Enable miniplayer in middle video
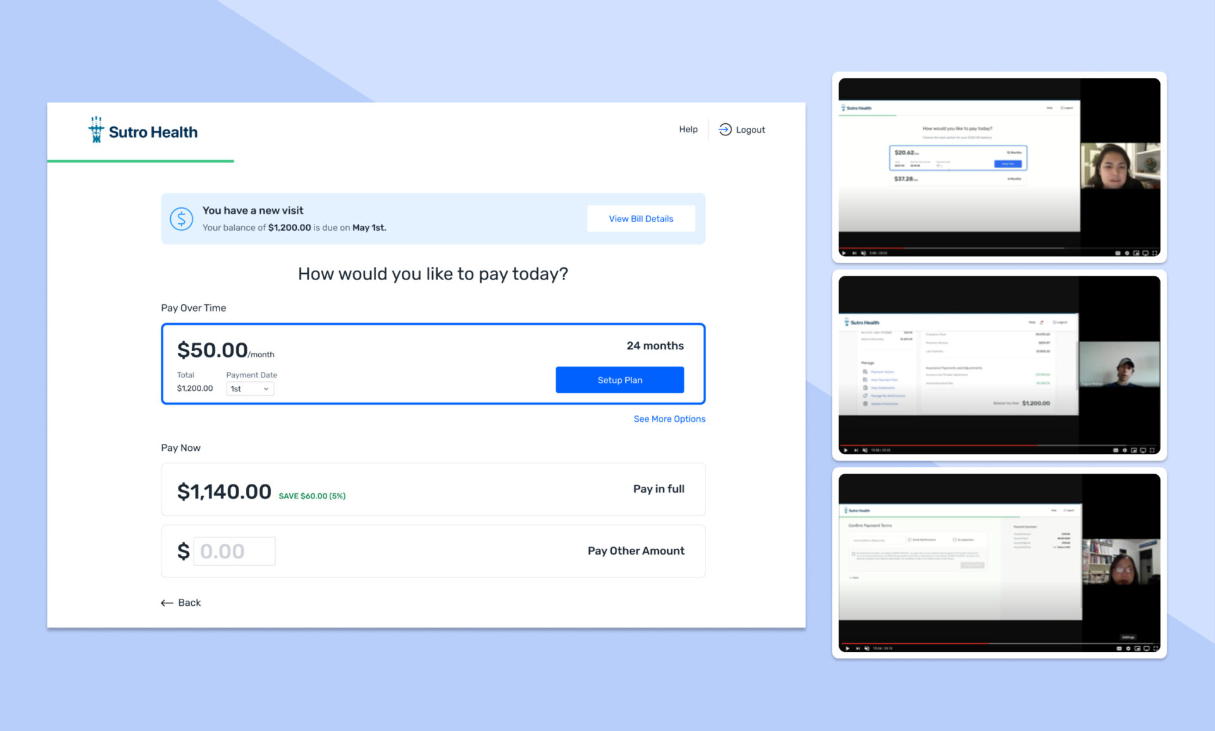Viewport: 1215px width, 731px height. (x=1134, y=450)
